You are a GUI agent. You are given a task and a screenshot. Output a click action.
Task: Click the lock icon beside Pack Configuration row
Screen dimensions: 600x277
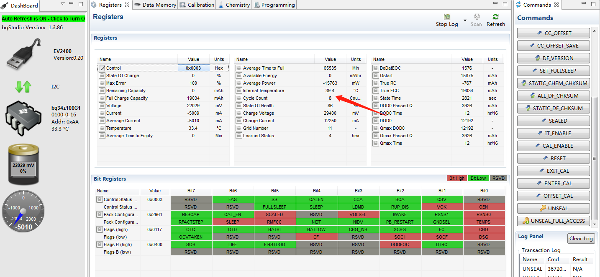pyautogui.click(x=100, y=214)
